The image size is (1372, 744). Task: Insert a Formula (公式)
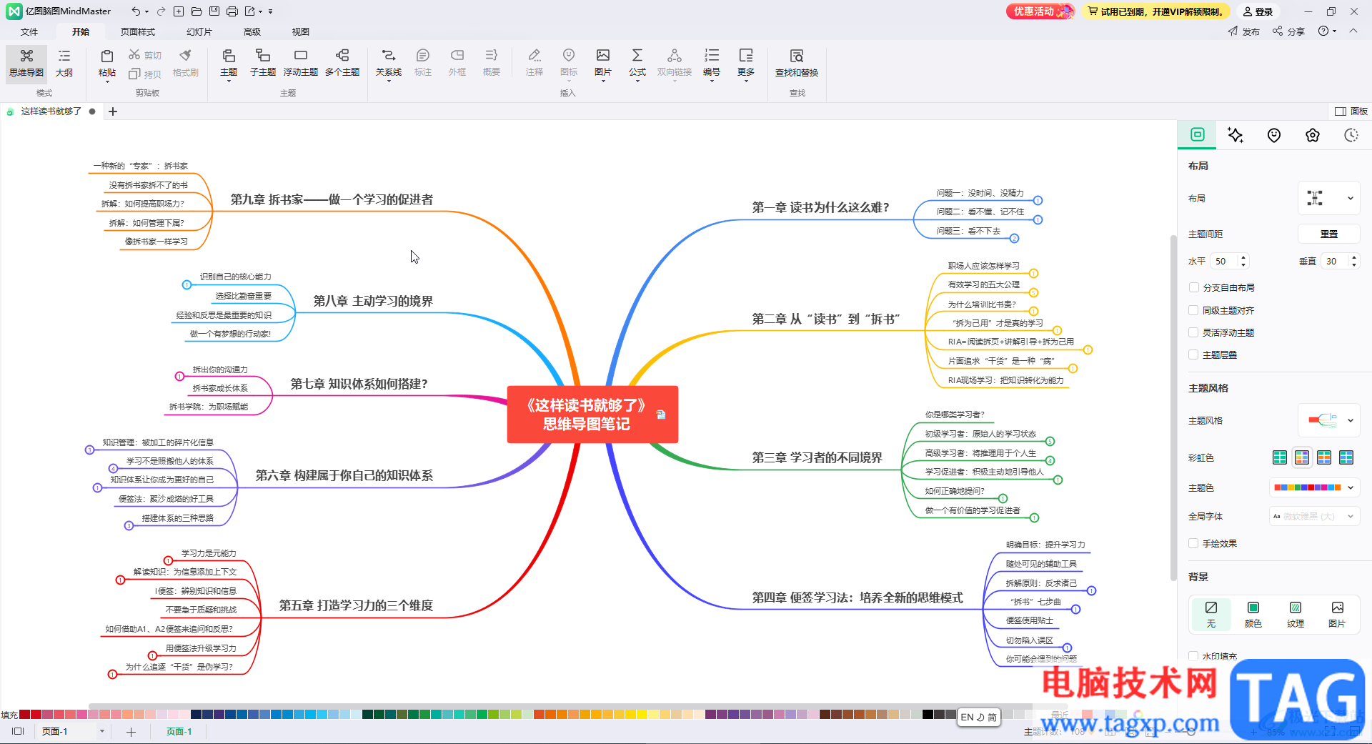coord(637,63)
